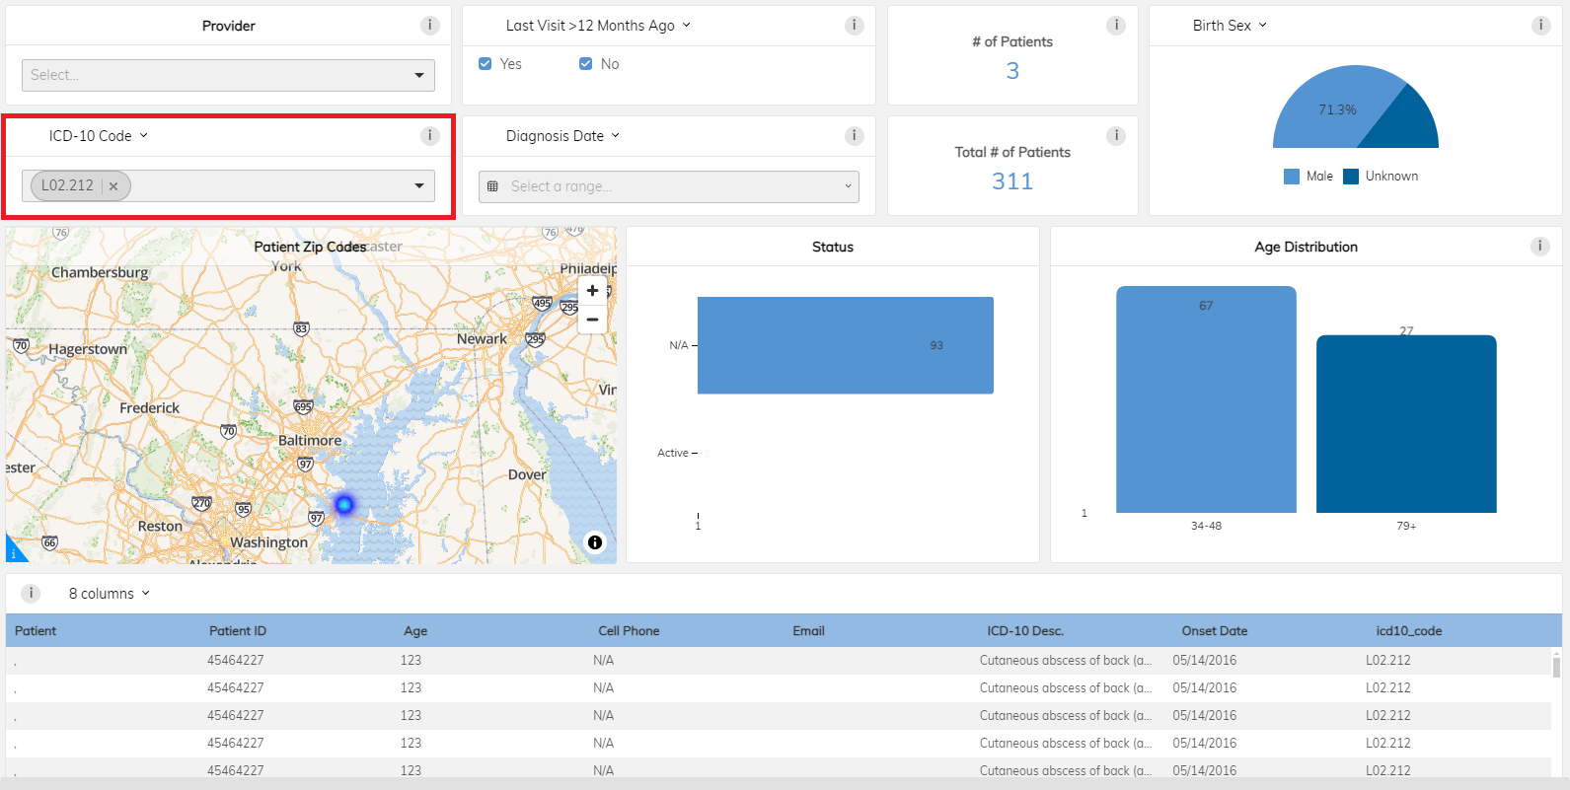Show info for Diagnosis Date filter
This screenshot has height=790, width=1570.
click(x=855, y=136)
